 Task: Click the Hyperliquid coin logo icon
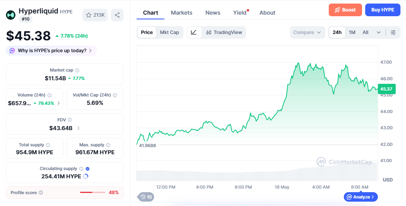11,15
